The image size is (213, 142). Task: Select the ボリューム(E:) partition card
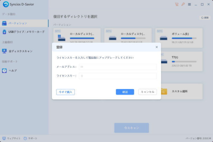point(179,38)
